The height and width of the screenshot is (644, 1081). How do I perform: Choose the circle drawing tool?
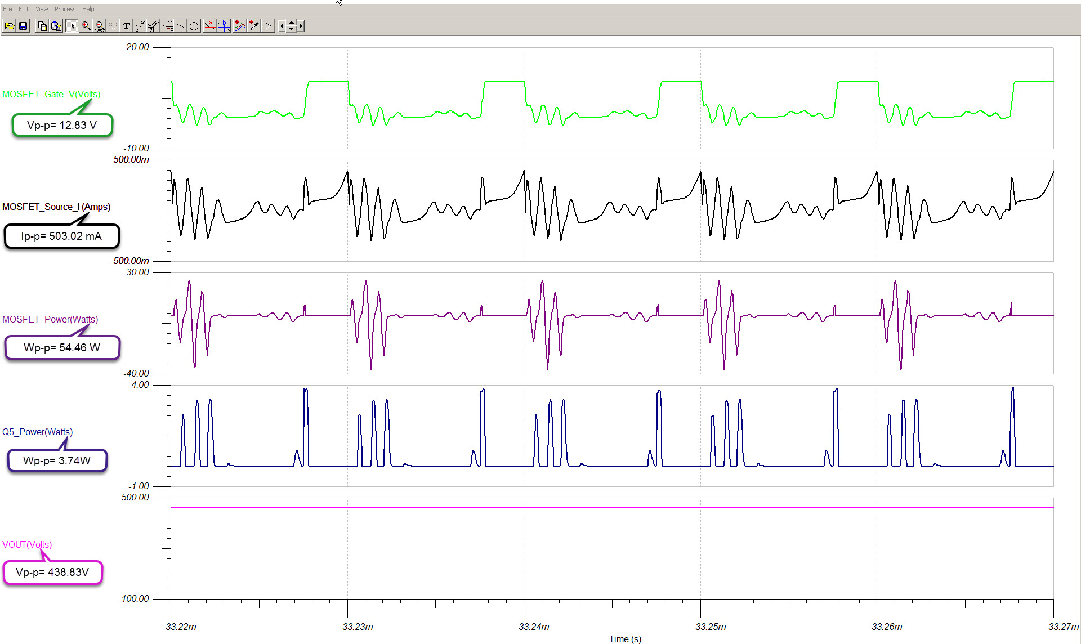(194, 26)
